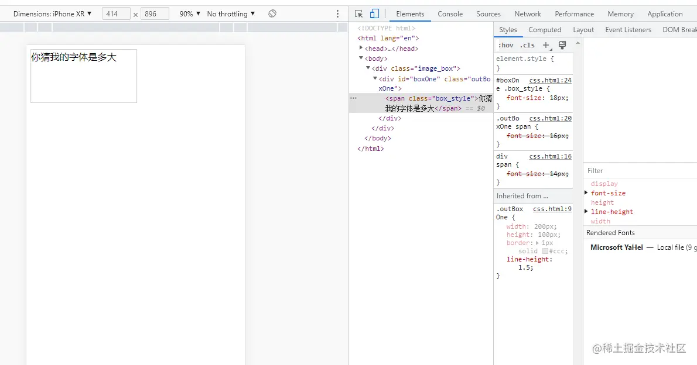Viewport: 697px width, 365px height.
Task: Select the Event Listeners sub-tab
Action: pos(628,30)
